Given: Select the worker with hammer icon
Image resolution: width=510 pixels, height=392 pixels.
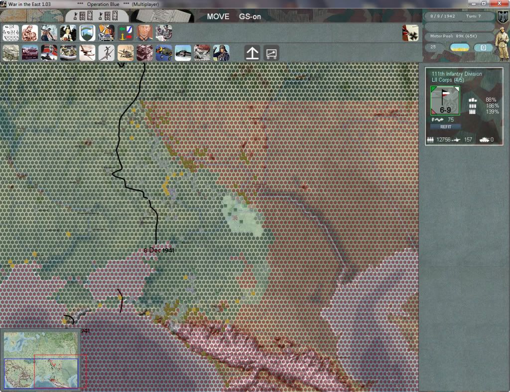Looking at the screenshot, I should point(49,33).
